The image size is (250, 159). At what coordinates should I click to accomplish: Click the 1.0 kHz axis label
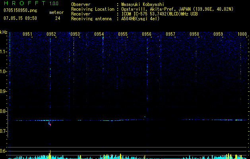(3, 72)
